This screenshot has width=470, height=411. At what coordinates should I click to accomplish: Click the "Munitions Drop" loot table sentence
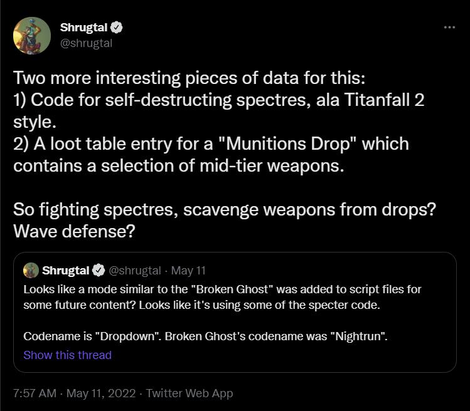click(211, 143)
